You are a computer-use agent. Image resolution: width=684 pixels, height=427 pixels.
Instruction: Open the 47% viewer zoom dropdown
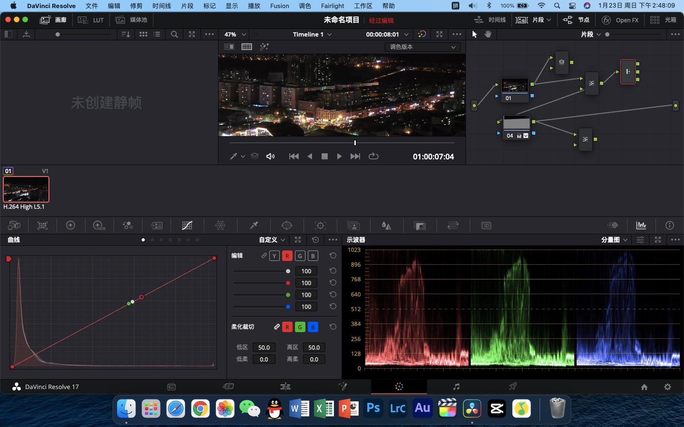(x=235, y=34)
